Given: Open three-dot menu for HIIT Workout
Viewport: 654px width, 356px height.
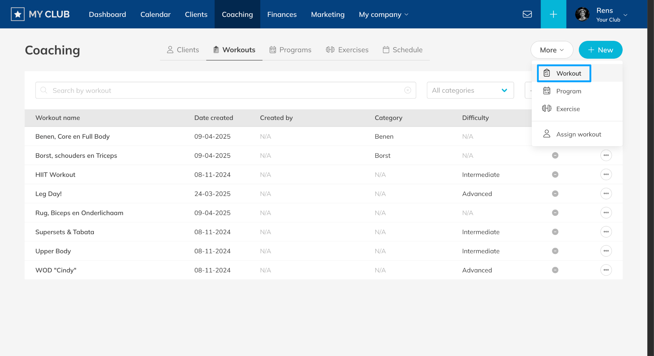Looking at the screenshot, I should click(x=606, y=174).
